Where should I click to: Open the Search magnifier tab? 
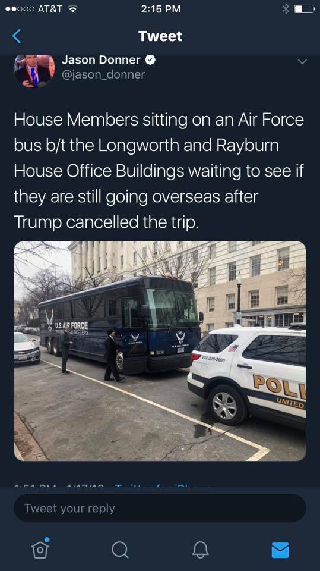click(120, 549)
